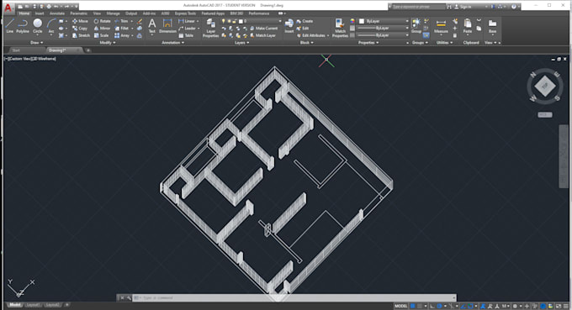Click the command line input field
The image size is (572, 310).
click(x=294, y=297)
